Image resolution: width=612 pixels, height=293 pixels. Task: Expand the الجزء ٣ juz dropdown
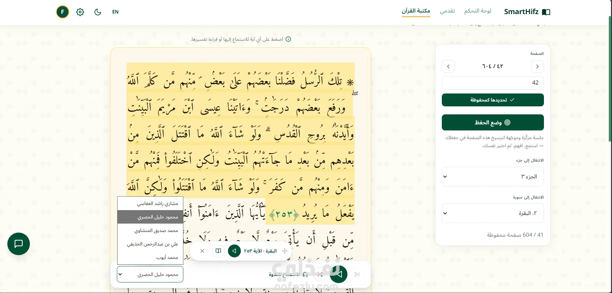coord(493,176)
